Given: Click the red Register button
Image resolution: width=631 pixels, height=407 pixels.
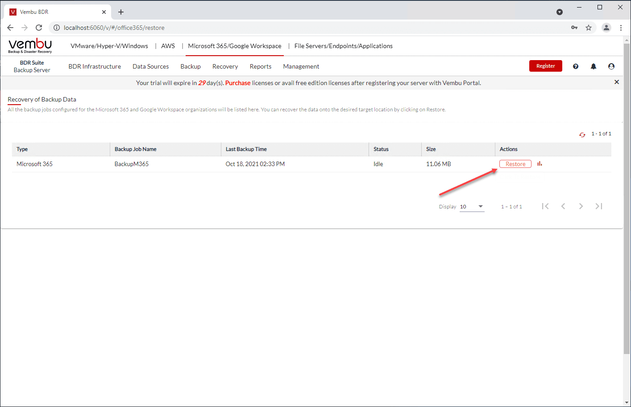Looking at the screenshot, I should coord(546,66).
